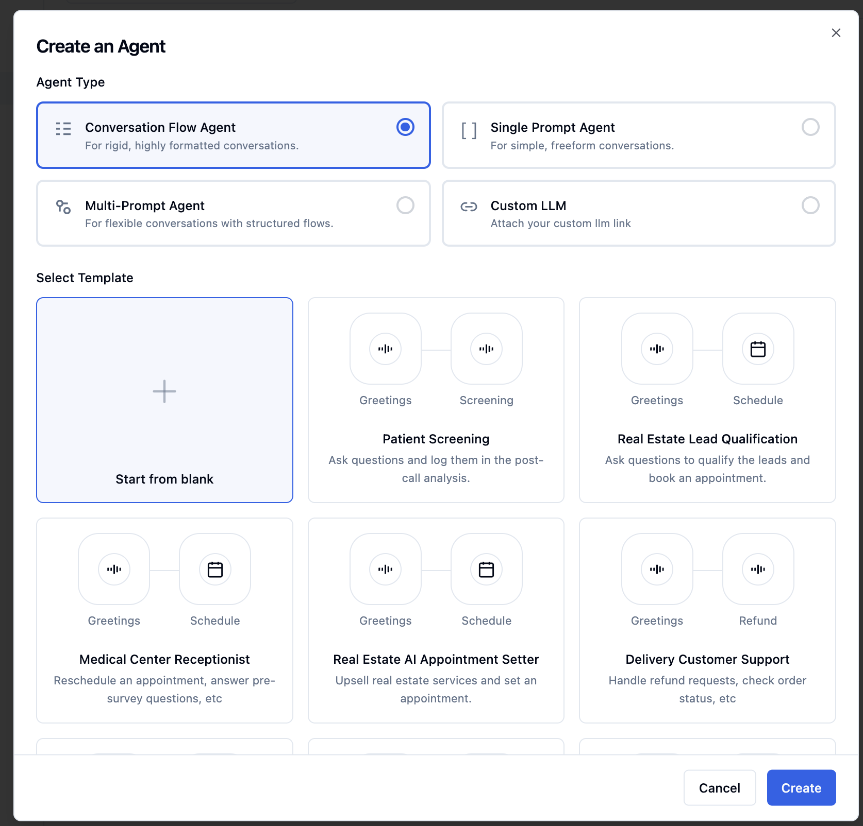Choose the Patient Screening template

(436, 400)
